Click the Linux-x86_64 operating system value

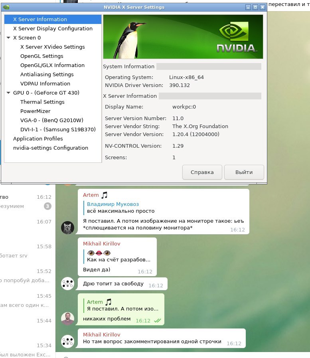[186, 77]
